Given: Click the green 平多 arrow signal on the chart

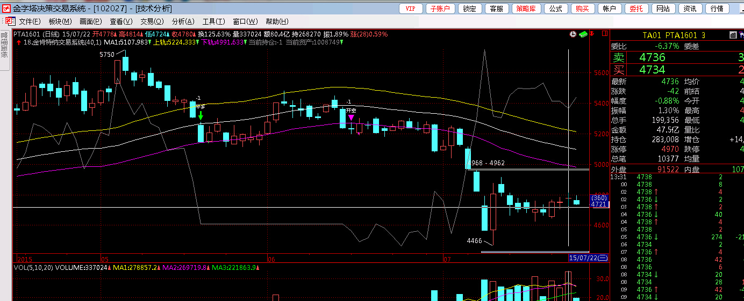Looking at the screenshot, I should coord(201,114).
